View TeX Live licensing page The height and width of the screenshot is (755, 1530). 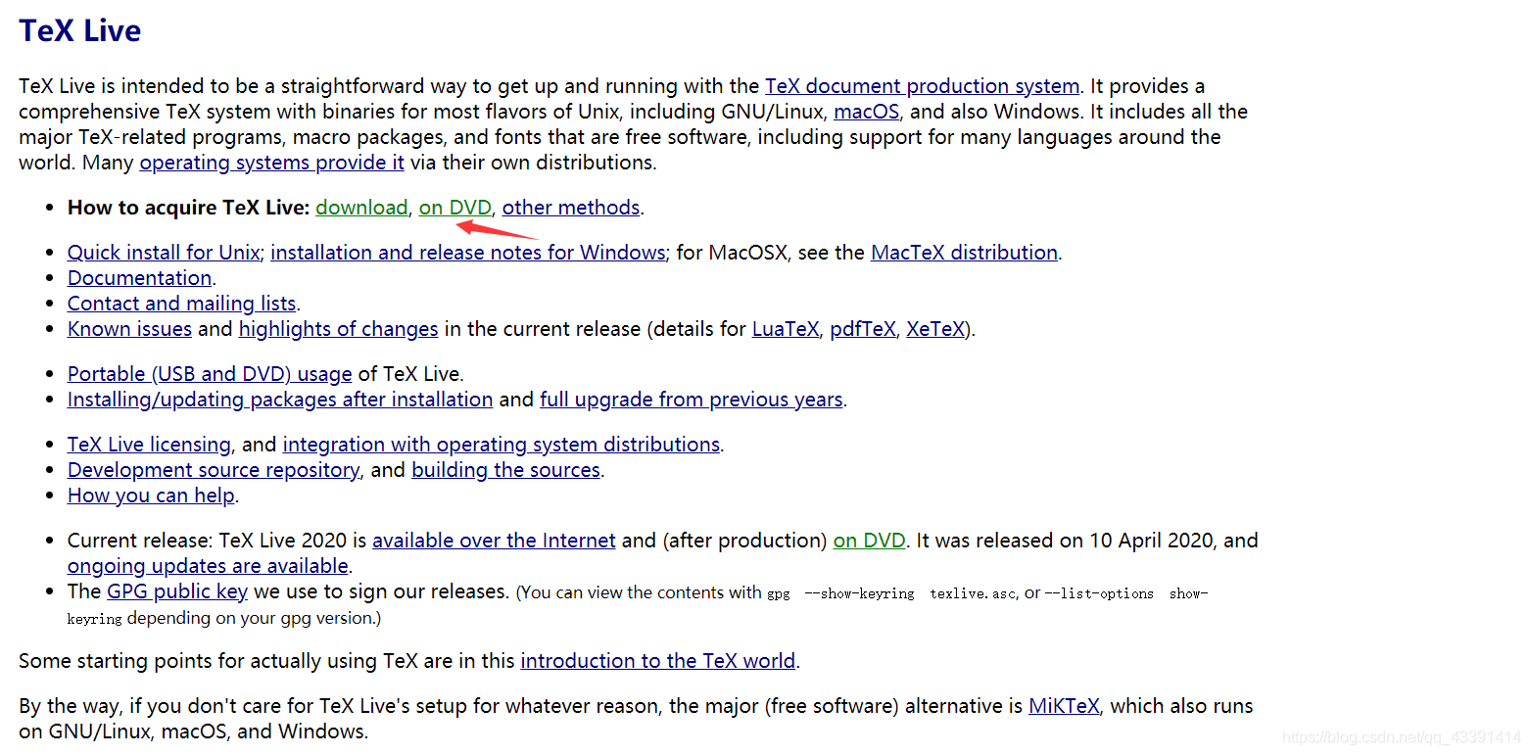(149, 445)
